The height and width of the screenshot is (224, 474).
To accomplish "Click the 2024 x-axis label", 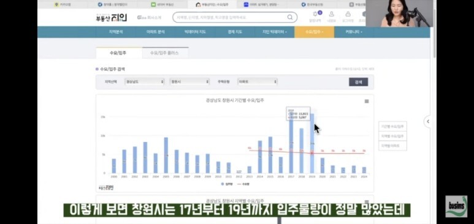I will coord(364,176).
